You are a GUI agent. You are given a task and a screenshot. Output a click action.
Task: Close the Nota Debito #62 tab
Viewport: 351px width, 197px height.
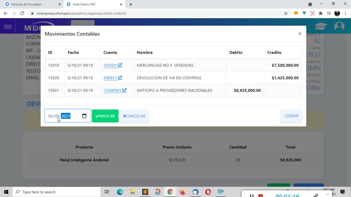tap(121, 4)
